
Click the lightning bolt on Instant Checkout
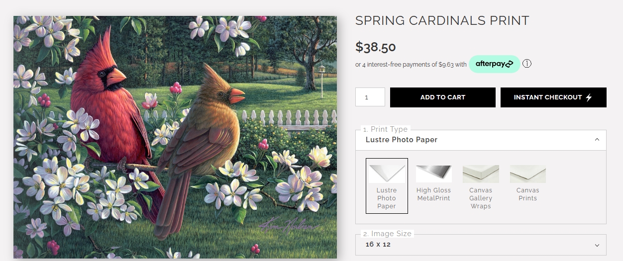(x=589, y=97)
